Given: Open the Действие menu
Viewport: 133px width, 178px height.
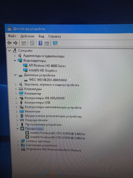Looking at the screenshot, I should click(27, 36).
